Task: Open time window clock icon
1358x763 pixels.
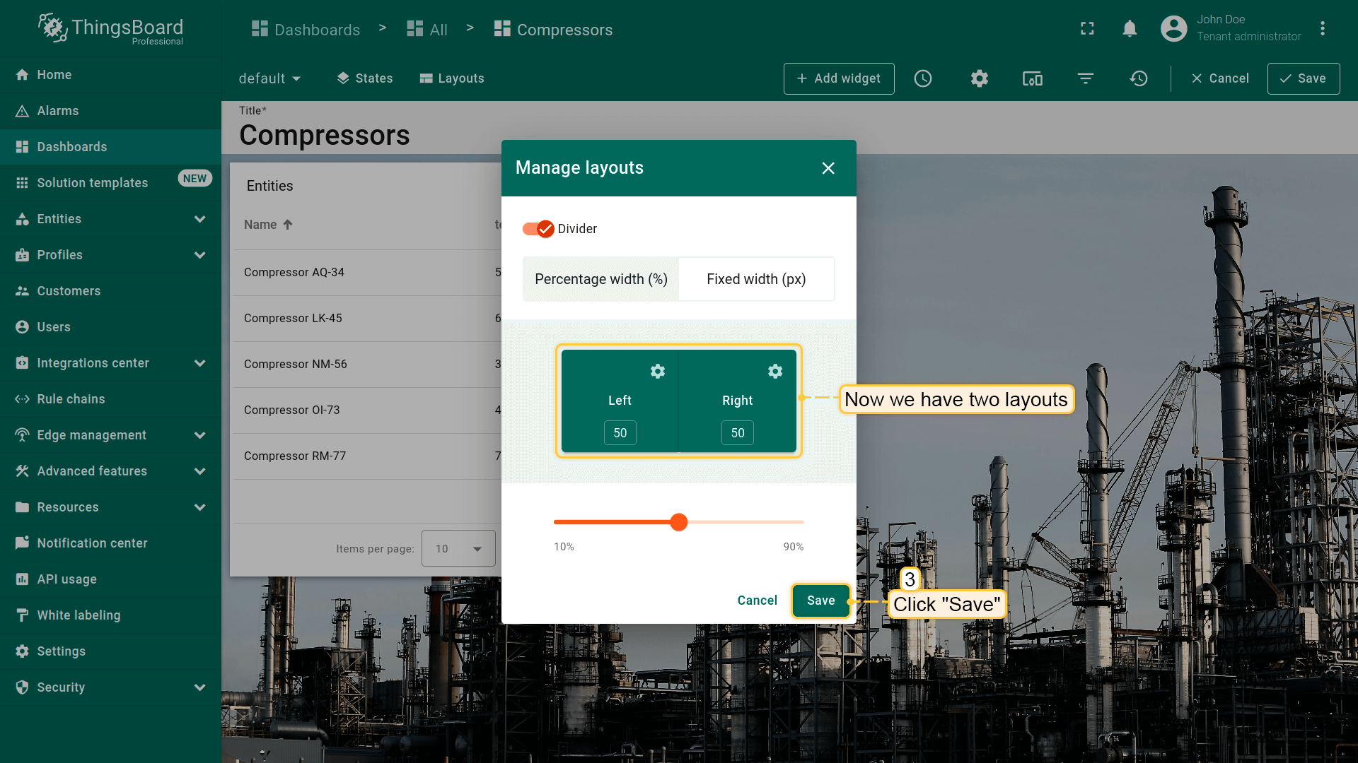Action: point(923,78)
